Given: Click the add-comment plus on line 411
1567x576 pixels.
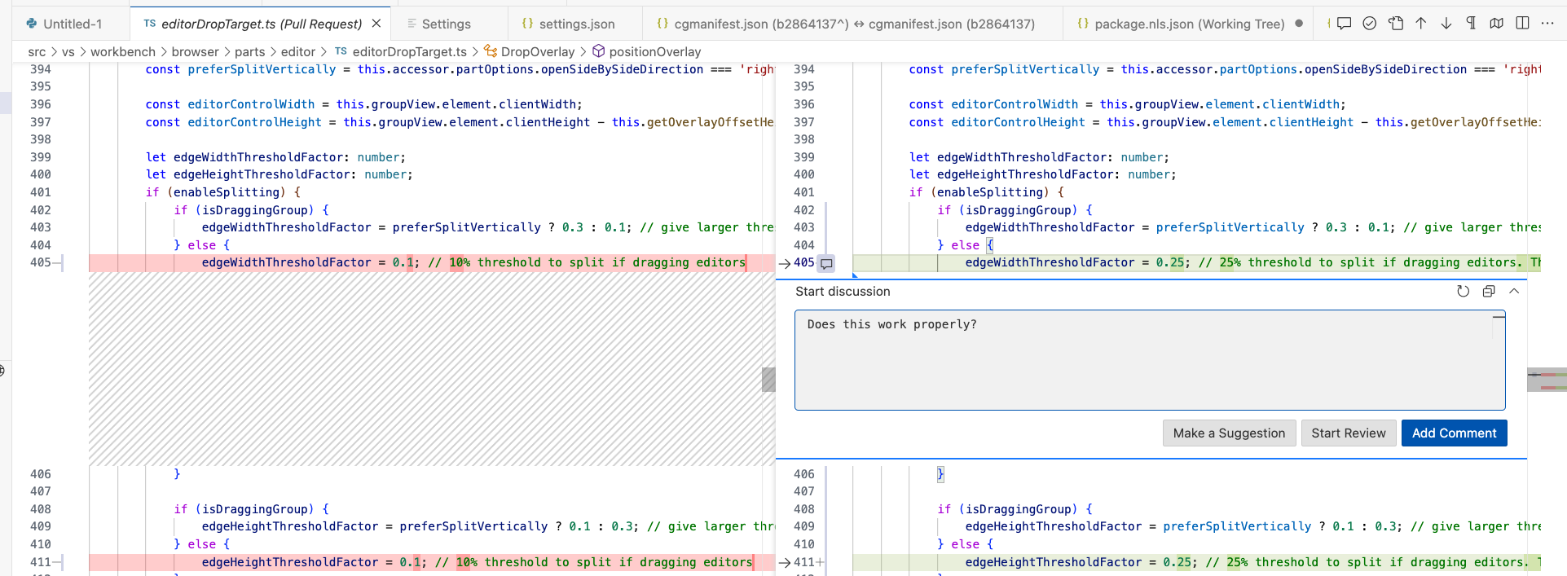Looking at the screenshot, I should [x=821, y=562].
